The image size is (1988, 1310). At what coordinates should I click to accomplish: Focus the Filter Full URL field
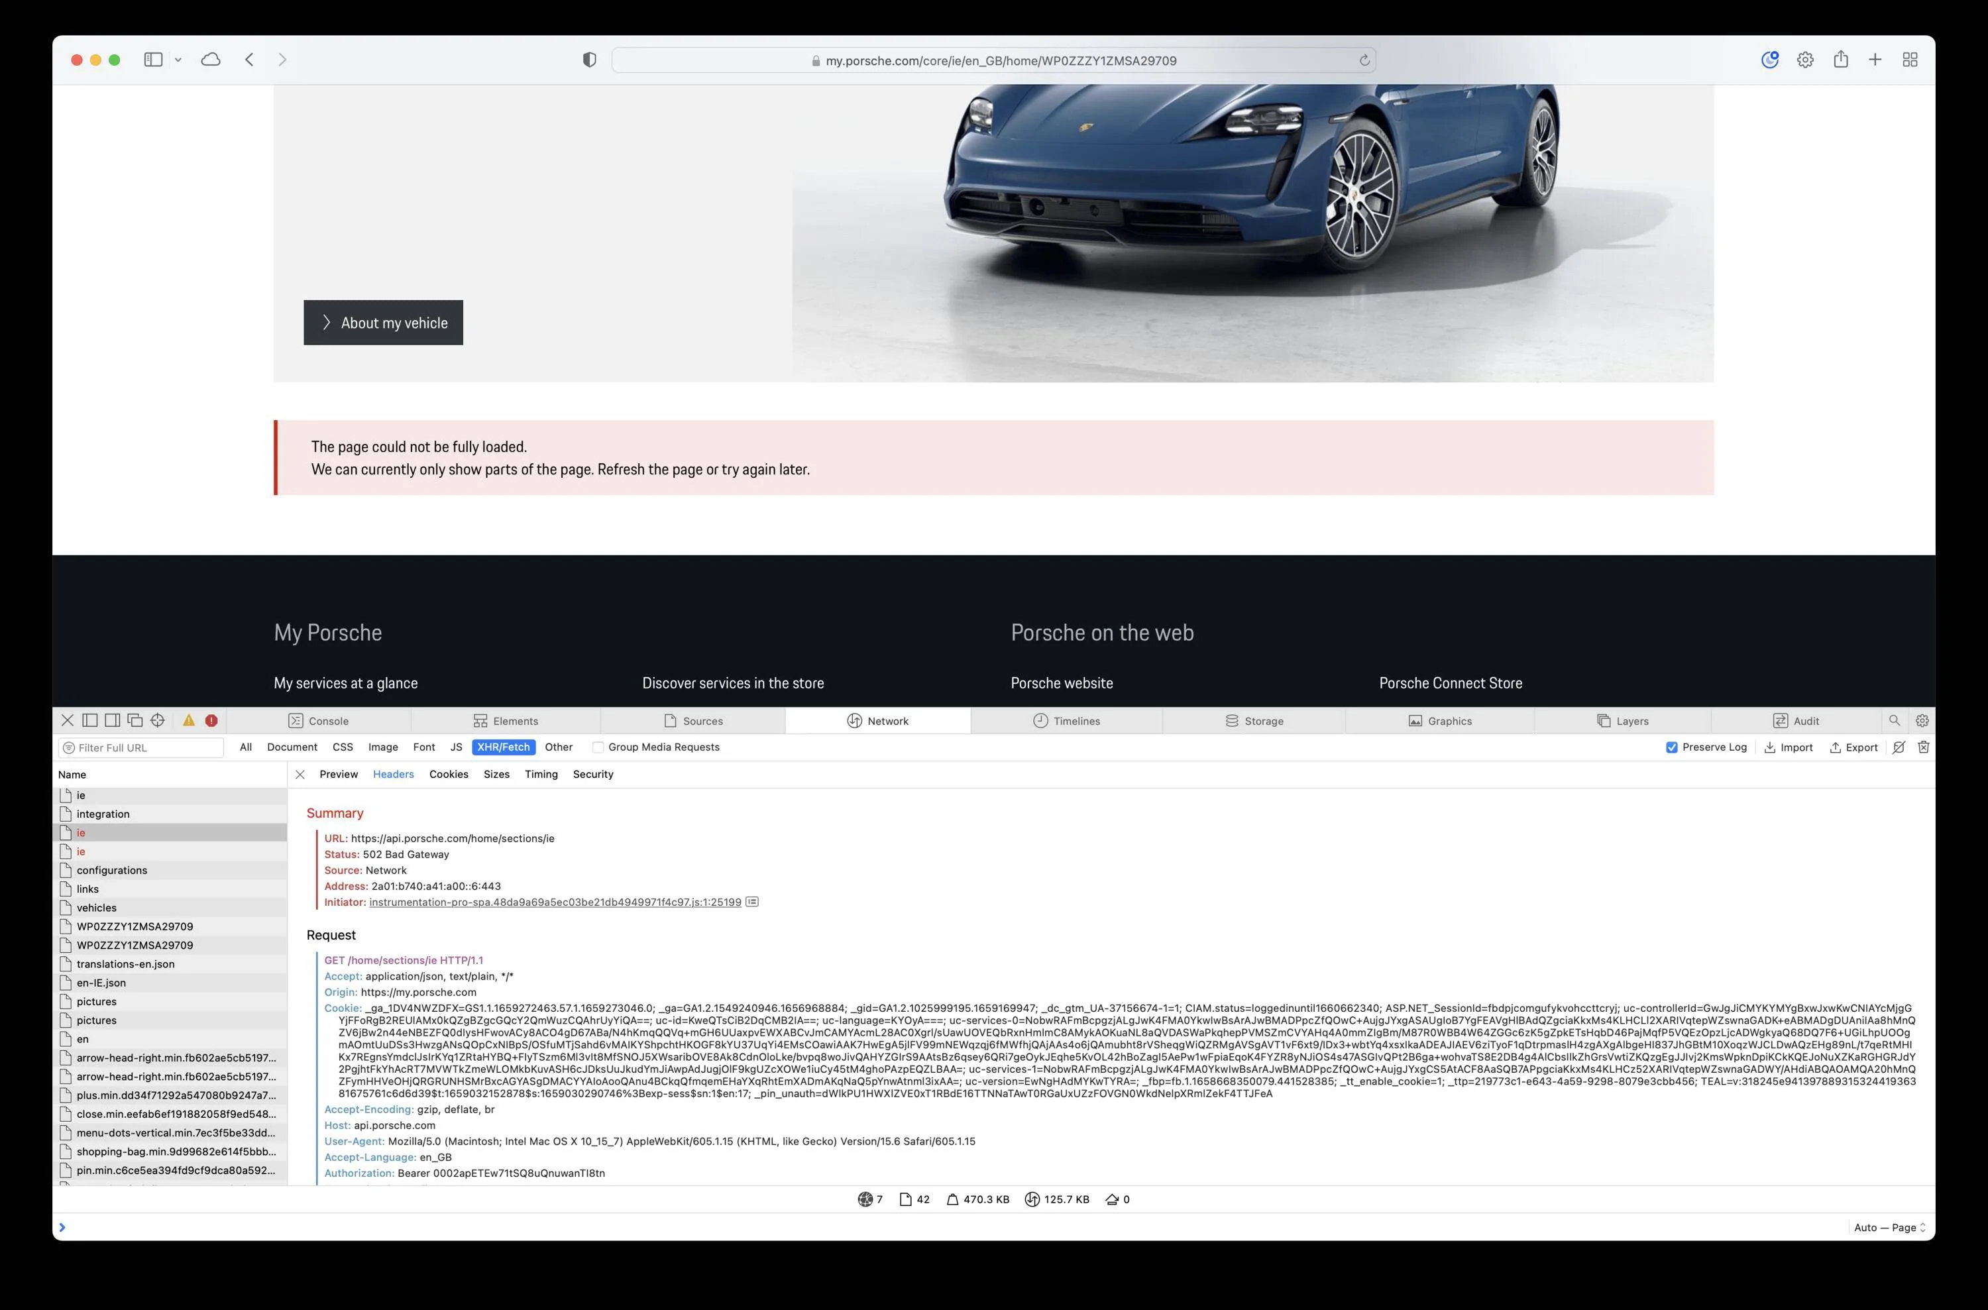tap(141, 747)
